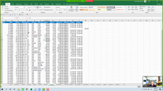Screen dimensions: 163x91
Task: Click the Cut scissors icon
Action: 5,7
